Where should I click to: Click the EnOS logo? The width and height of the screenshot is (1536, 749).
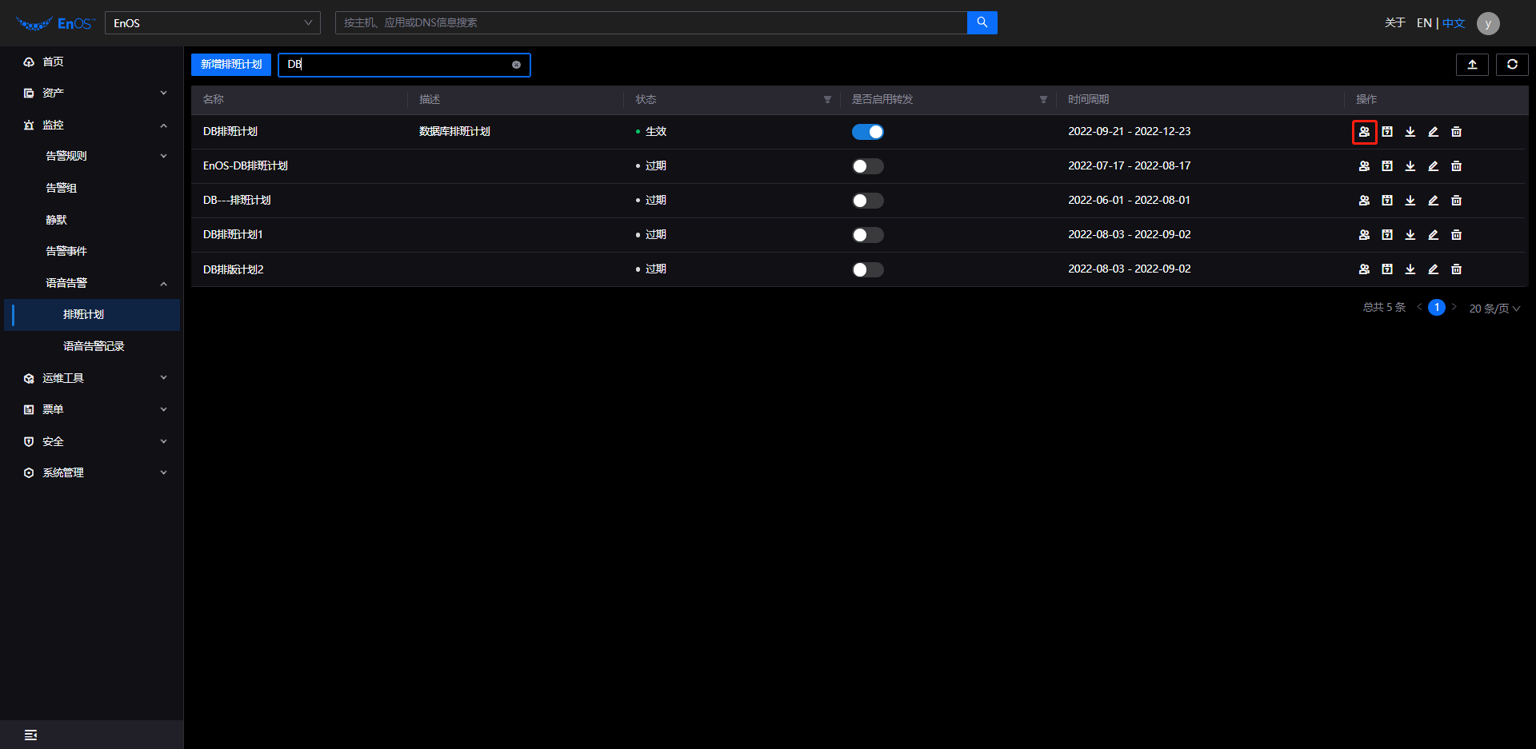point(55,23)
